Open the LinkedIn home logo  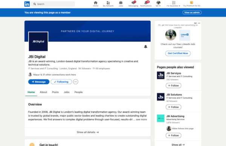pyautogui.click(x=27, y=4)
